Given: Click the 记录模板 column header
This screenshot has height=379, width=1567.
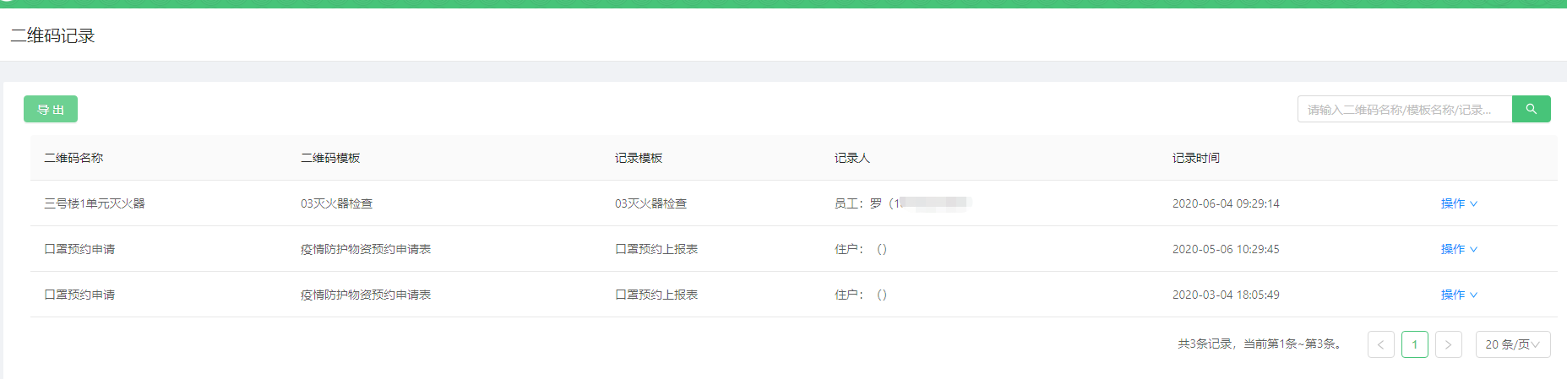Looking at the screenshot, I should [639, 158].
